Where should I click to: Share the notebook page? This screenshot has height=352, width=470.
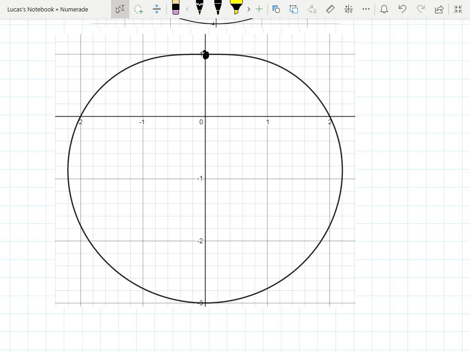tap(439, 9)
